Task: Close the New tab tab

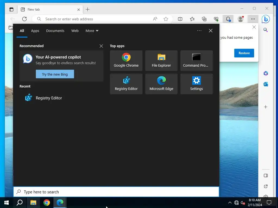Action: [x=78, y=9]
